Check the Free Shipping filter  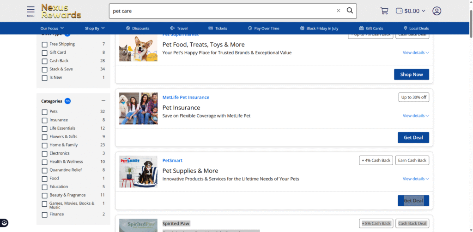point(44,45)
